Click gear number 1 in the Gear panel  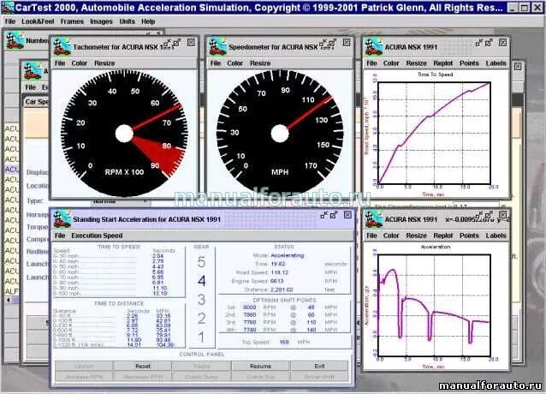coord(202,337)
